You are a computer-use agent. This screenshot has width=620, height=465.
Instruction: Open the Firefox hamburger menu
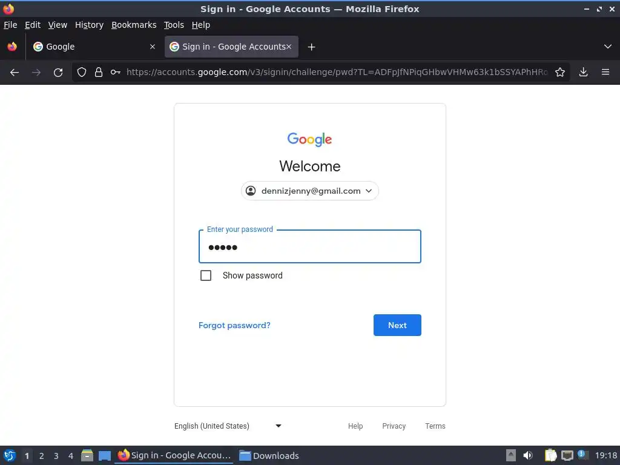(605, 72)
